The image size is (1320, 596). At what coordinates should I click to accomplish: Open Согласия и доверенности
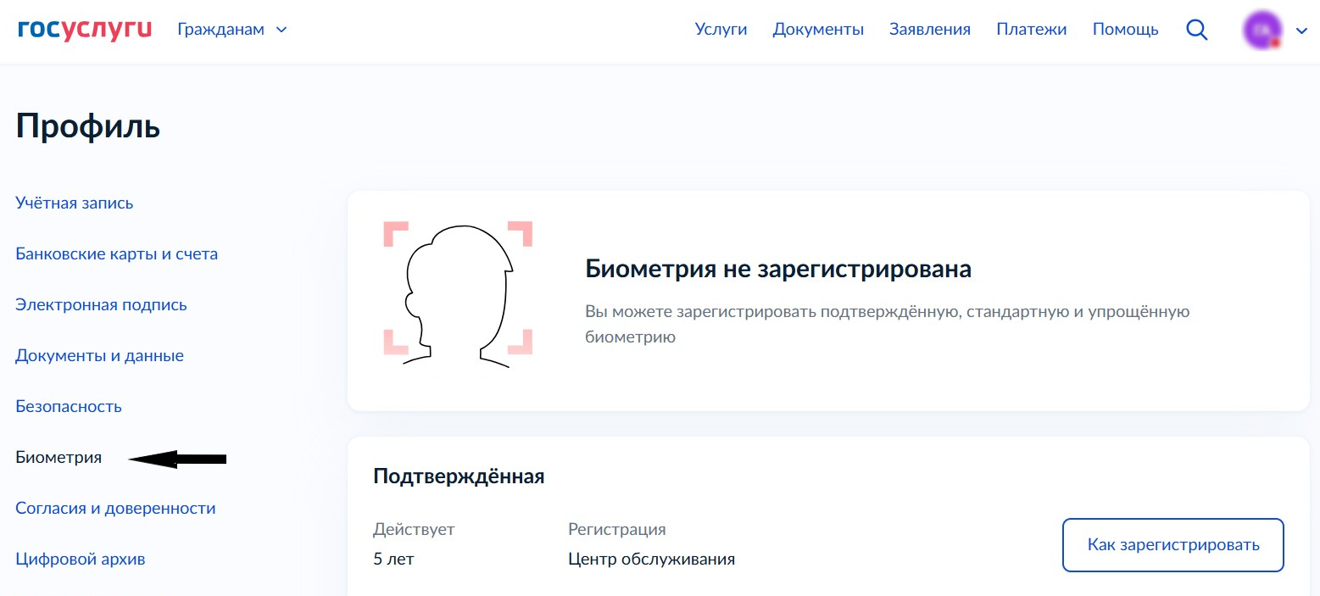[115, 509]
